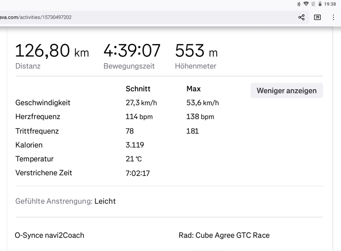341x251 pixels.
Task: Tap the 19:38 clock in status bar
Action: 330,4
